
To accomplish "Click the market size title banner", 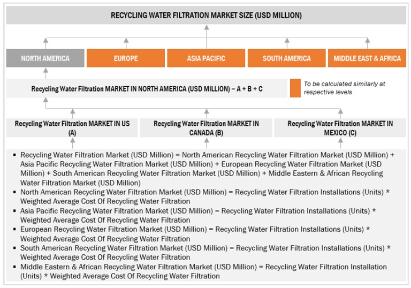I will [x=206, y=16].
